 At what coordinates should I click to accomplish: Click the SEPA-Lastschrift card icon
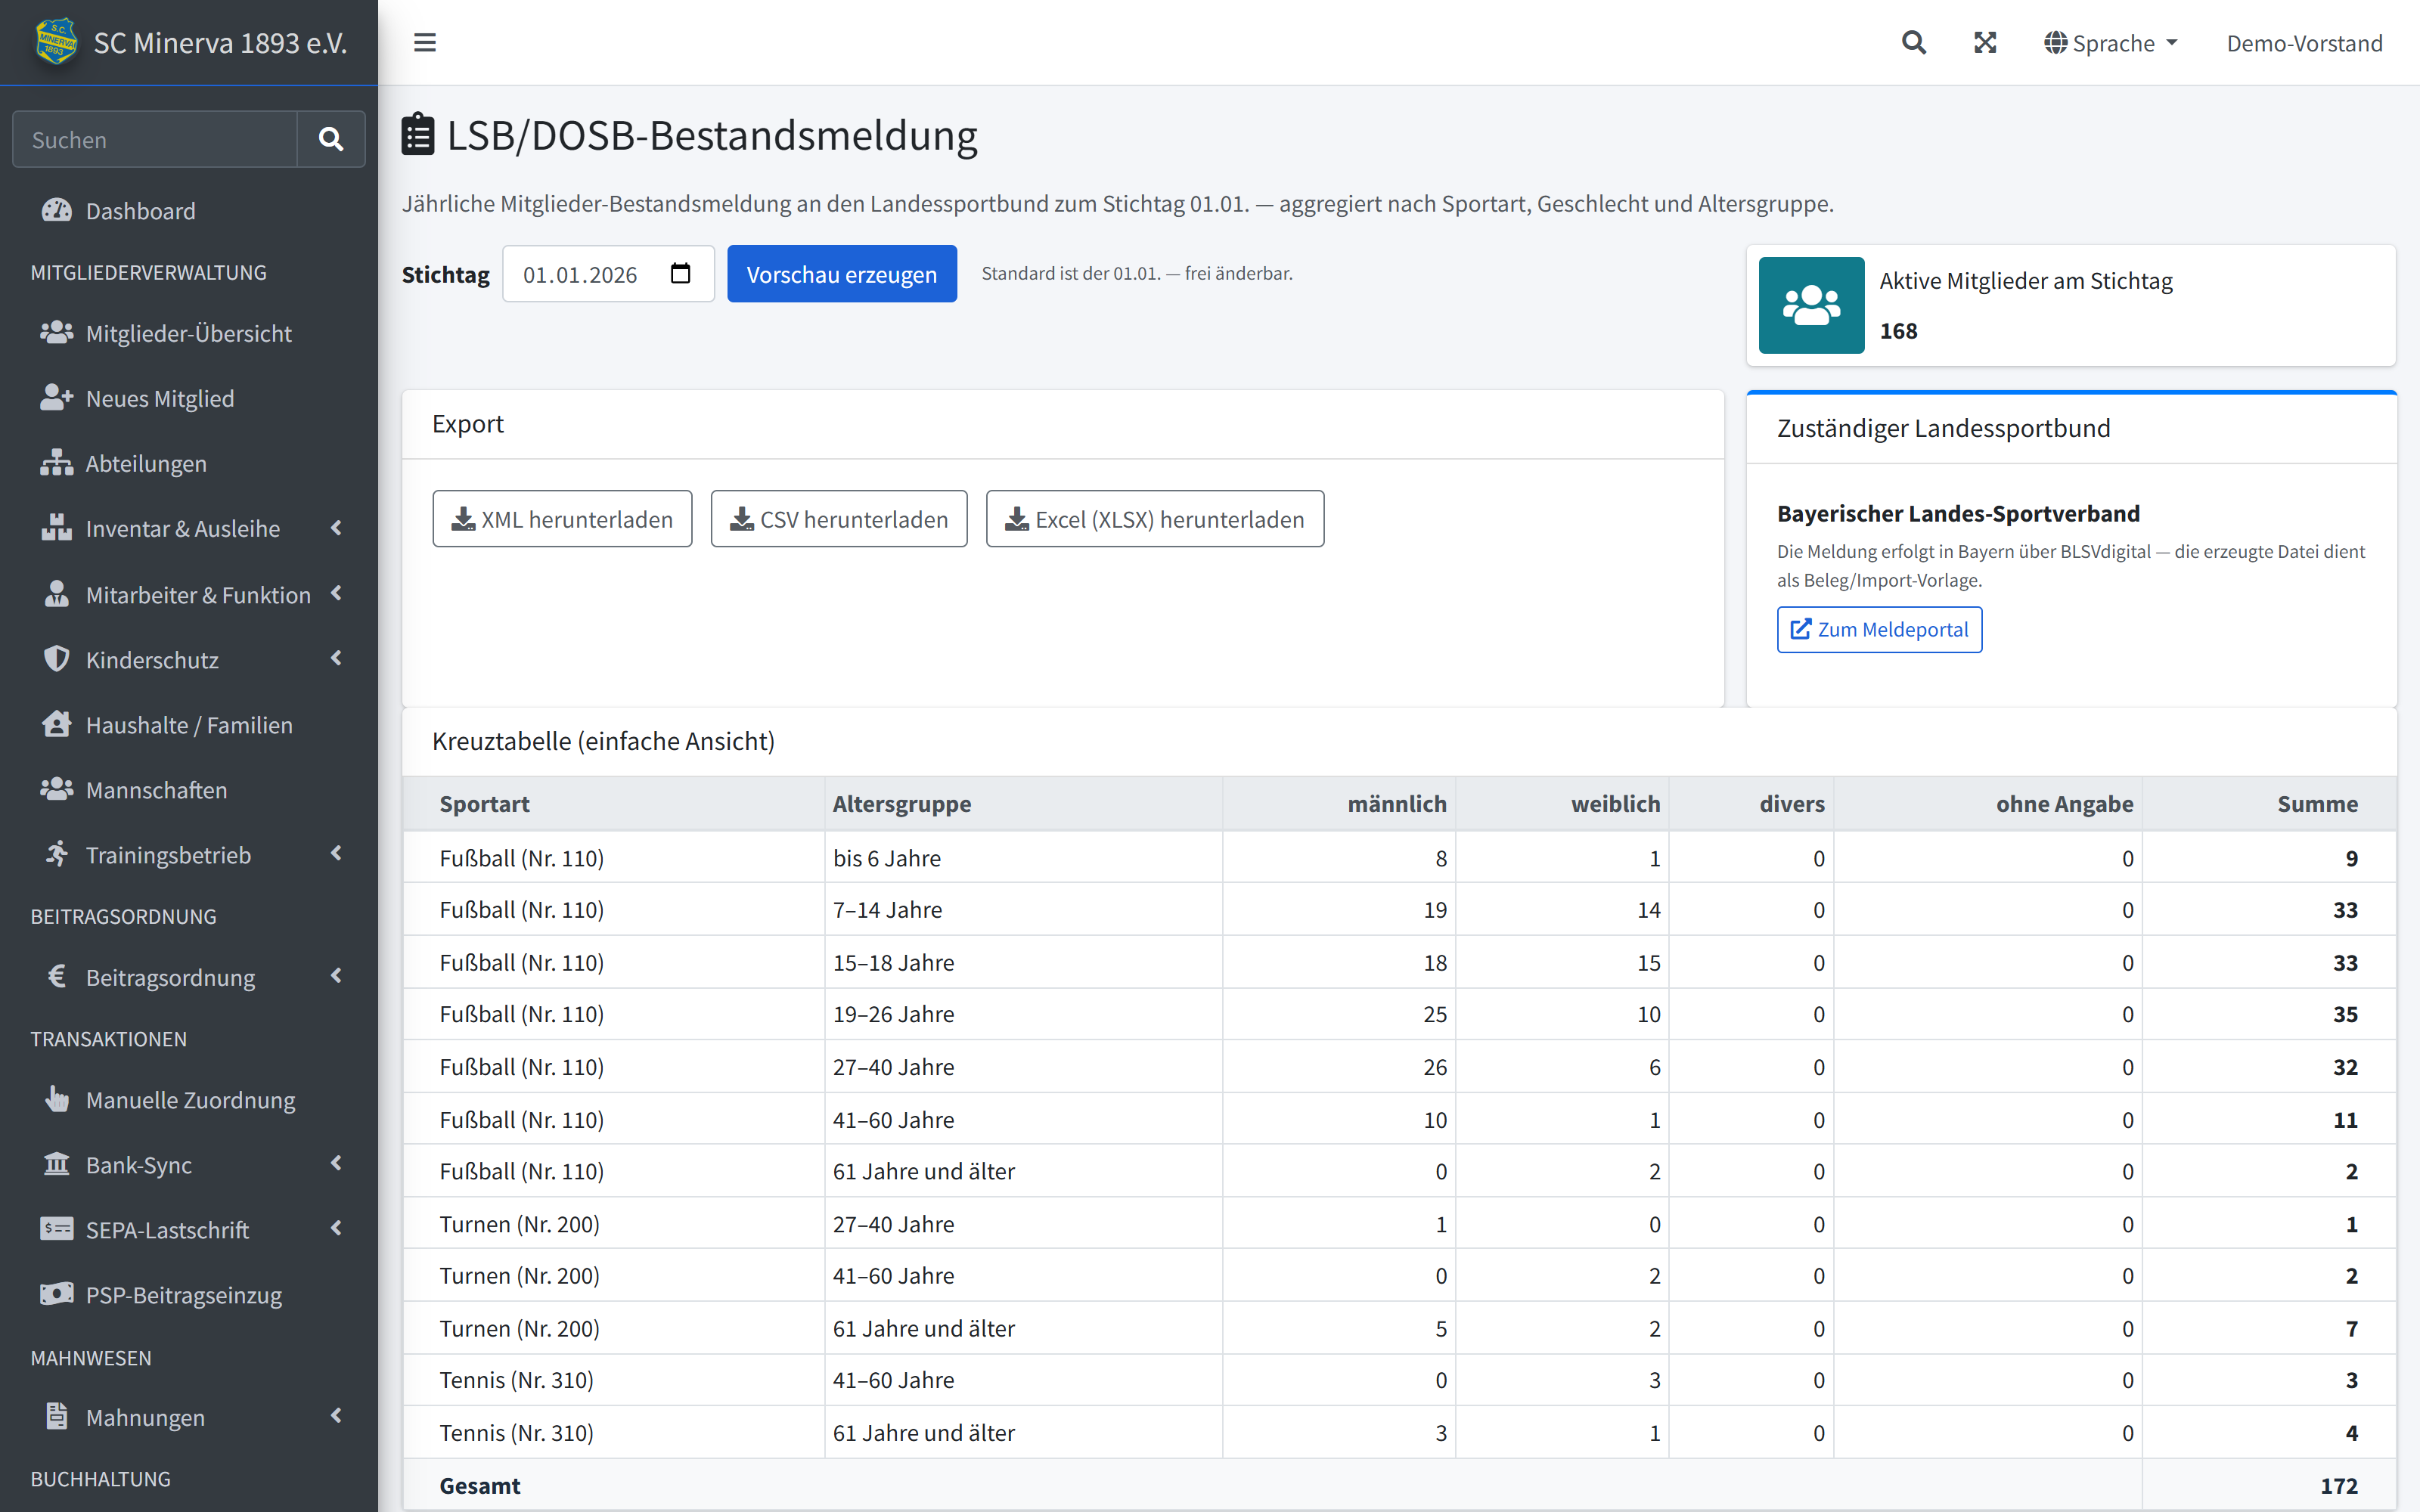[x=57, y=1228]
